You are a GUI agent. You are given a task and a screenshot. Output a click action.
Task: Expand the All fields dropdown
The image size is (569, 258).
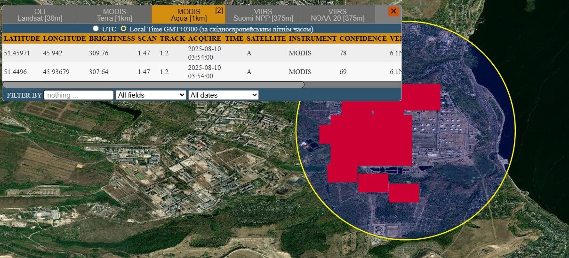[151, 95]
